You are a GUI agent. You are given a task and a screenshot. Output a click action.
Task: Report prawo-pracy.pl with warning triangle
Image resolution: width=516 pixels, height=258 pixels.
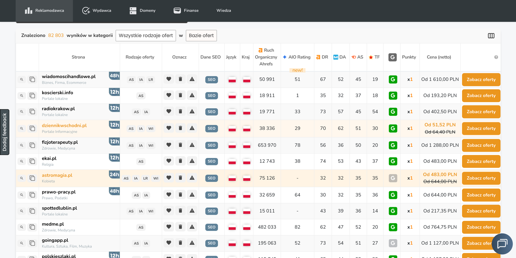(192, 195)
